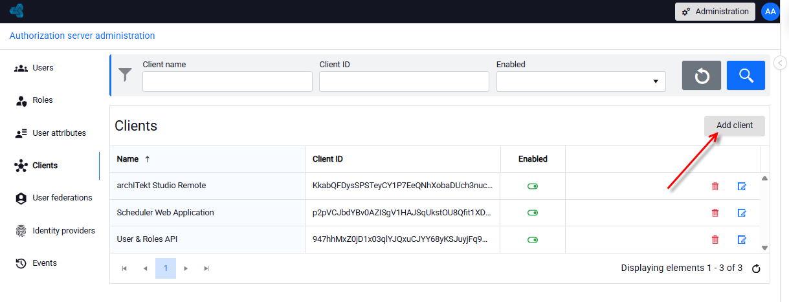The width and height of the screenshot is (789, 302).
Task: Toggle Enabled for User & Roles API
Action: tap(533, 240)
